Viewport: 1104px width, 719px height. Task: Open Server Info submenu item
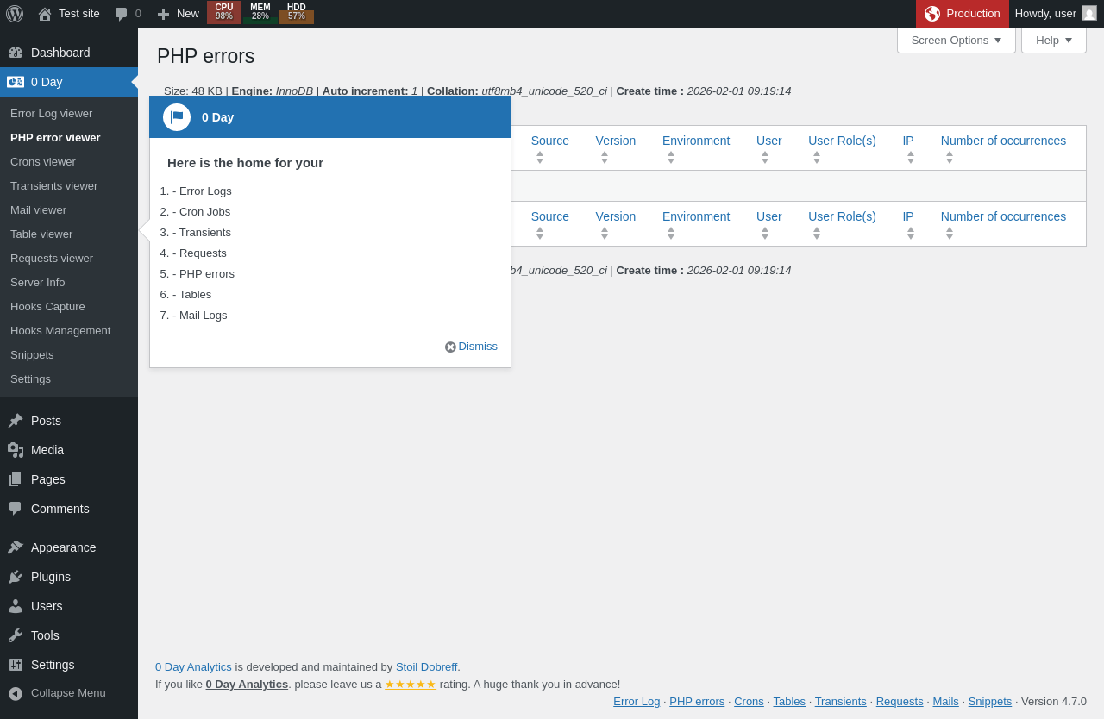pyautogui.click(x=38, y=282)
